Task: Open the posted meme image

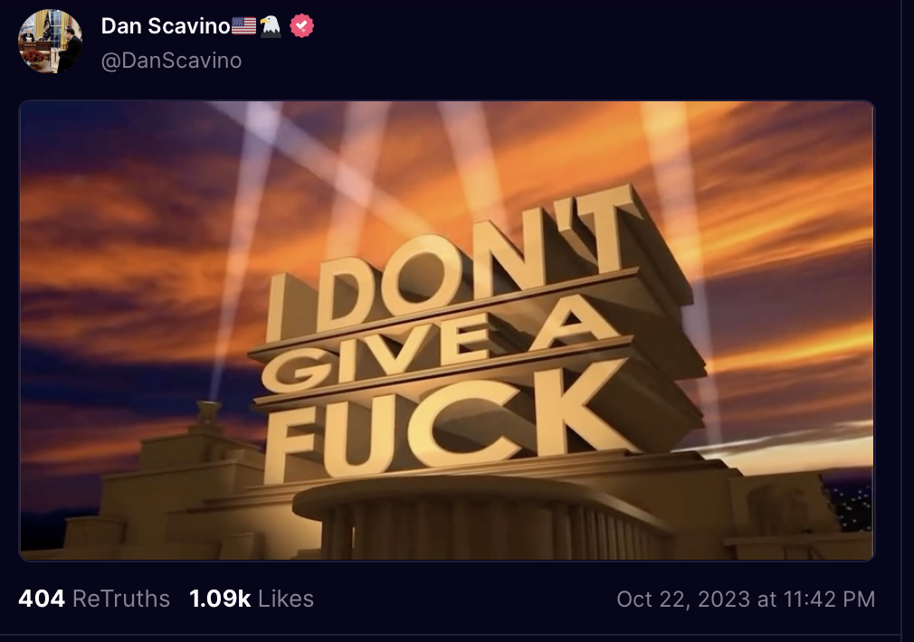Action: [447, 330]
